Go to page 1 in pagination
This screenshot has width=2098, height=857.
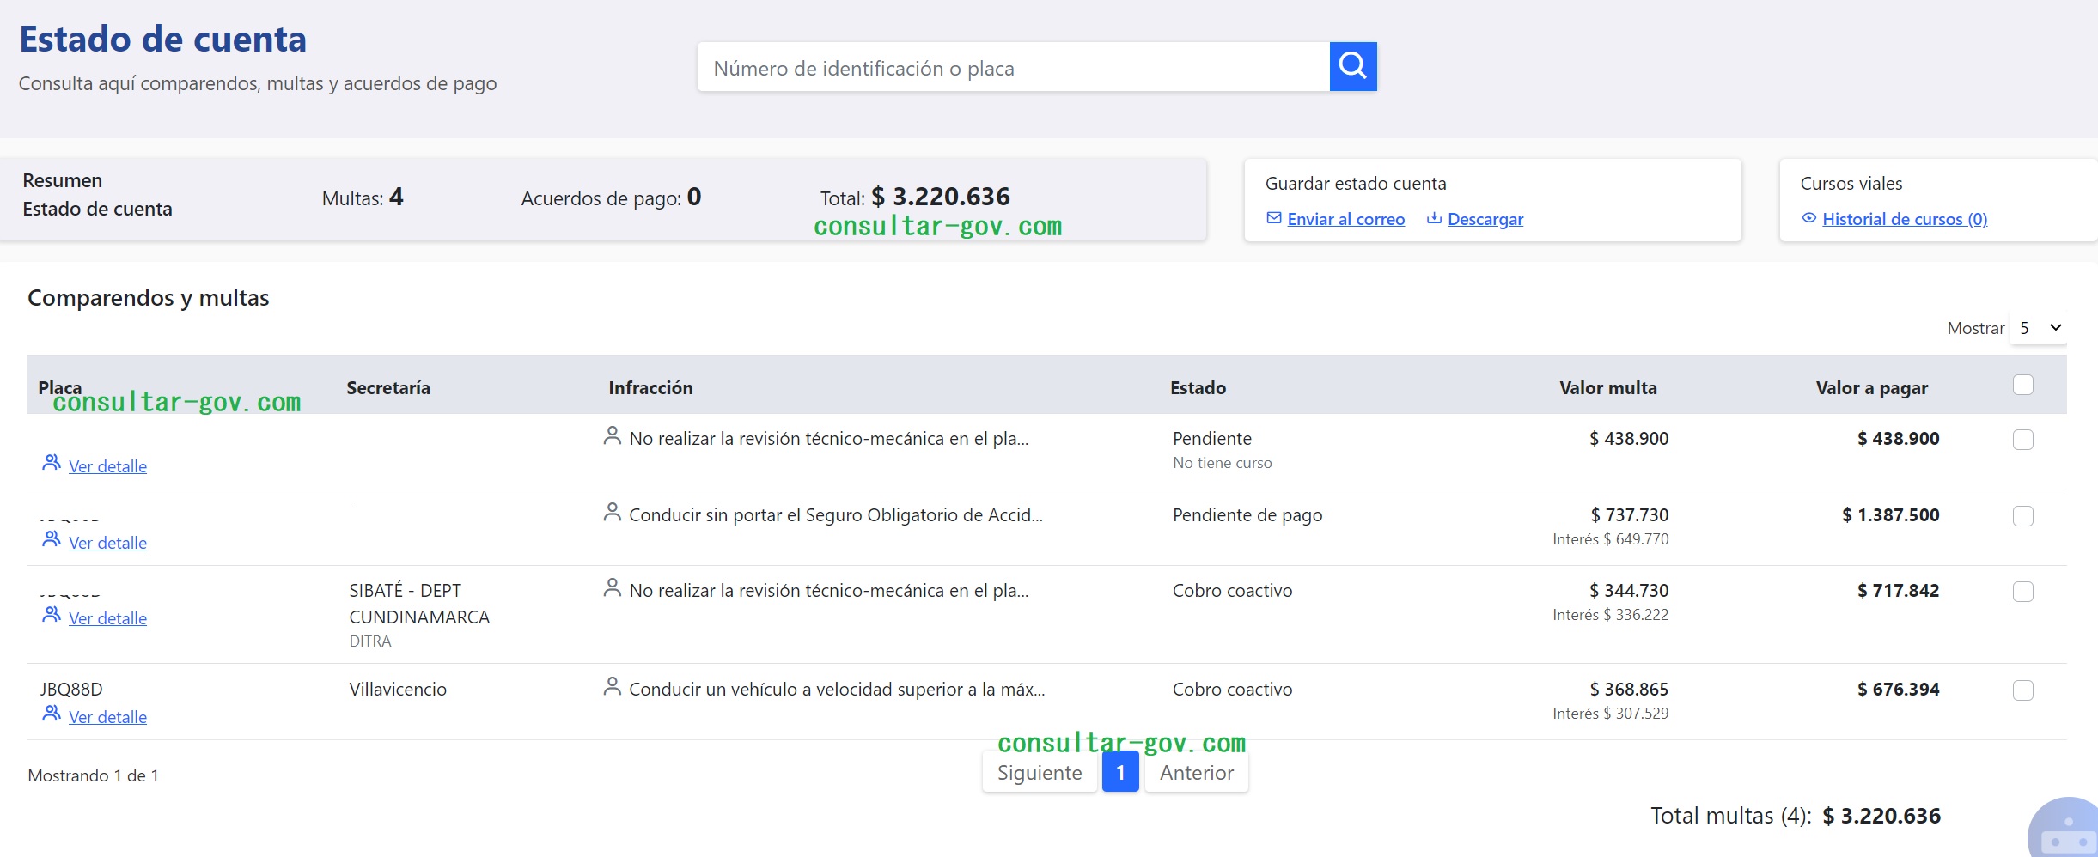1119,773
